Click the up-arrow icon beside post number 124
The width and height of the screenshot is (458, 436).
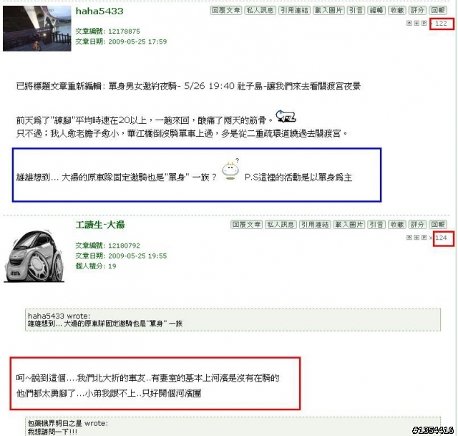[x=409, y=237]
